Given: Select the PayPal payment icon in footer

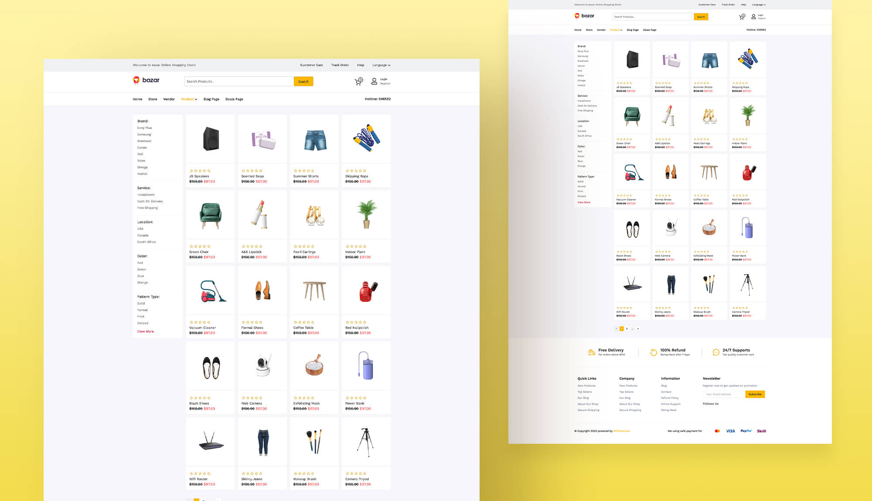Looking at the screenshot, I should tap(746, 431).
